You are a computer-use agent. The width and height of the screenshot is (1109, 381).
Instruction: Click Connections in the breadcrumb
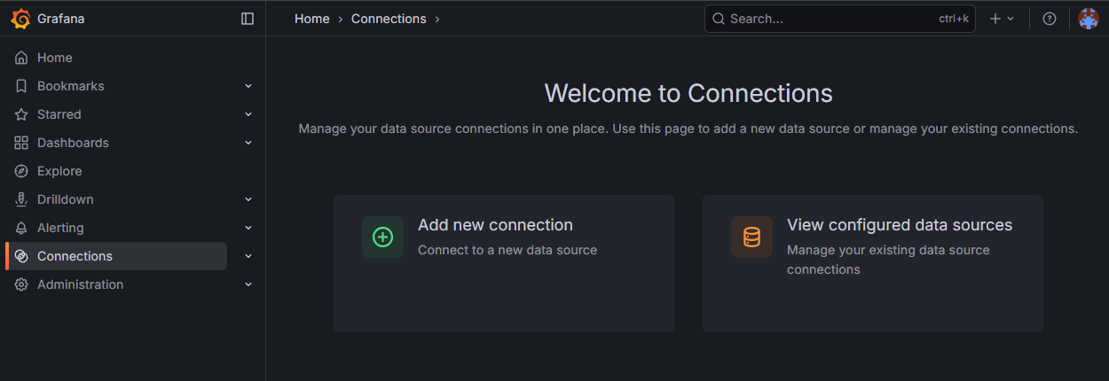click(x=389, y=19)
